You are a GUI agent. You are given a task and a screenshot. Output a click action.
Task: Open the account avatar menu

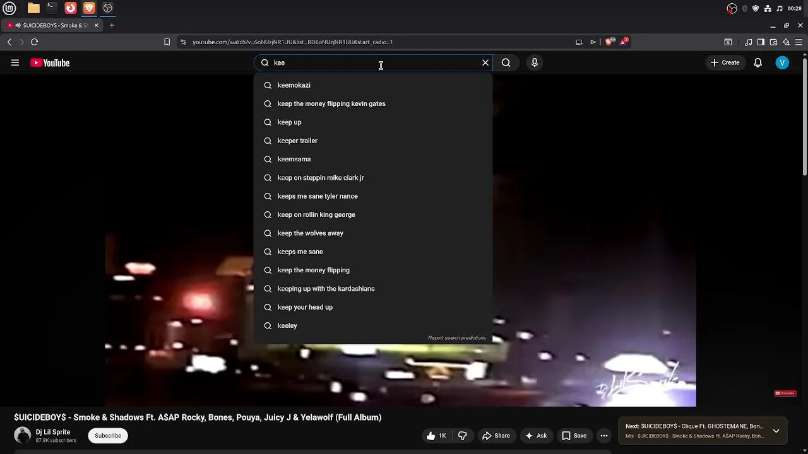coord(782,62)
